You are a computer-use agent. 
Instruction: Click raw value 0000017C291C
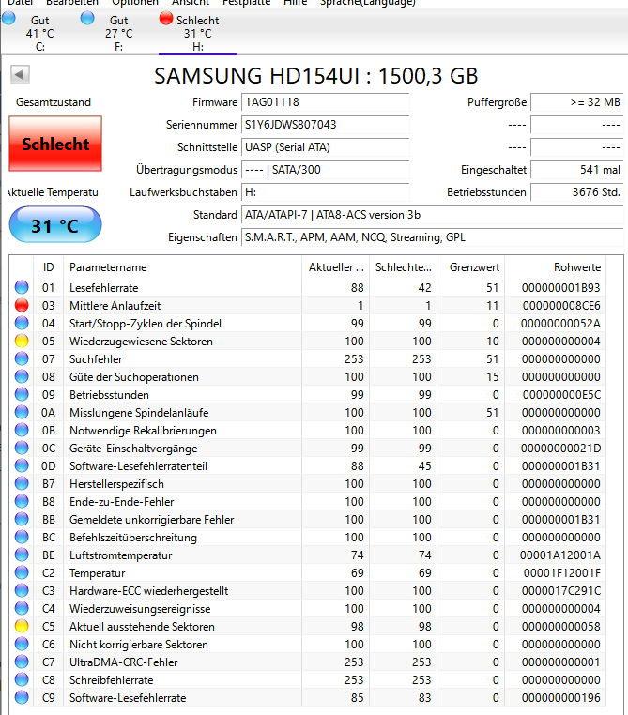pos(561,591)
